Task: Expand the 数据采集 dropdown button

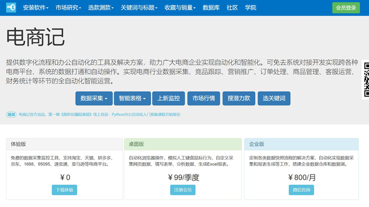Action: pos(94,98)
